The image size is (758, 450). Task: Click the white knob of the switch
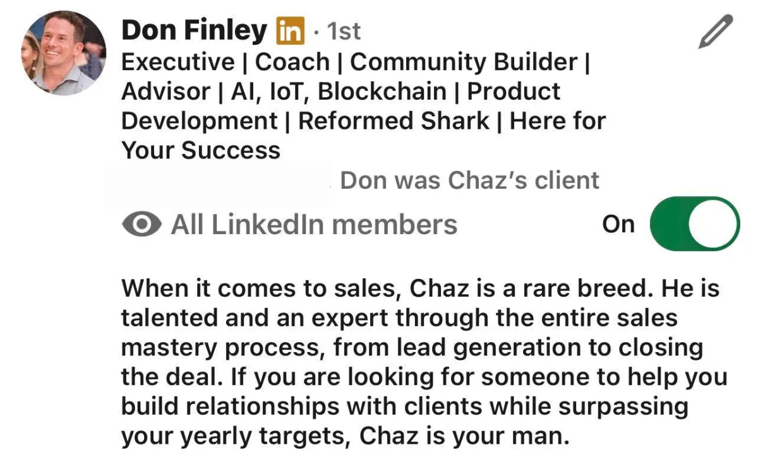click(713, 223)
